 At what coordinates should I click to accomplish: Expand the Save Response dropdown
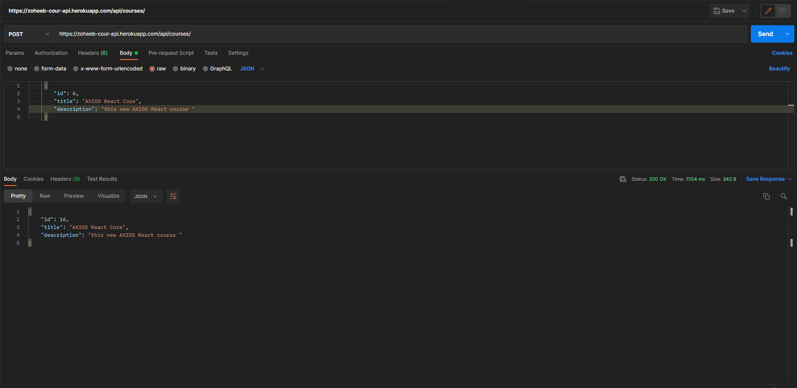[x=790, y=179]
